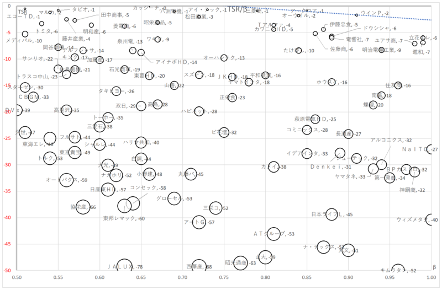Select the 'タビオ, -1' data label
Image resolution: width=442 pixels, height=290 pixels.
coord(83,9)
